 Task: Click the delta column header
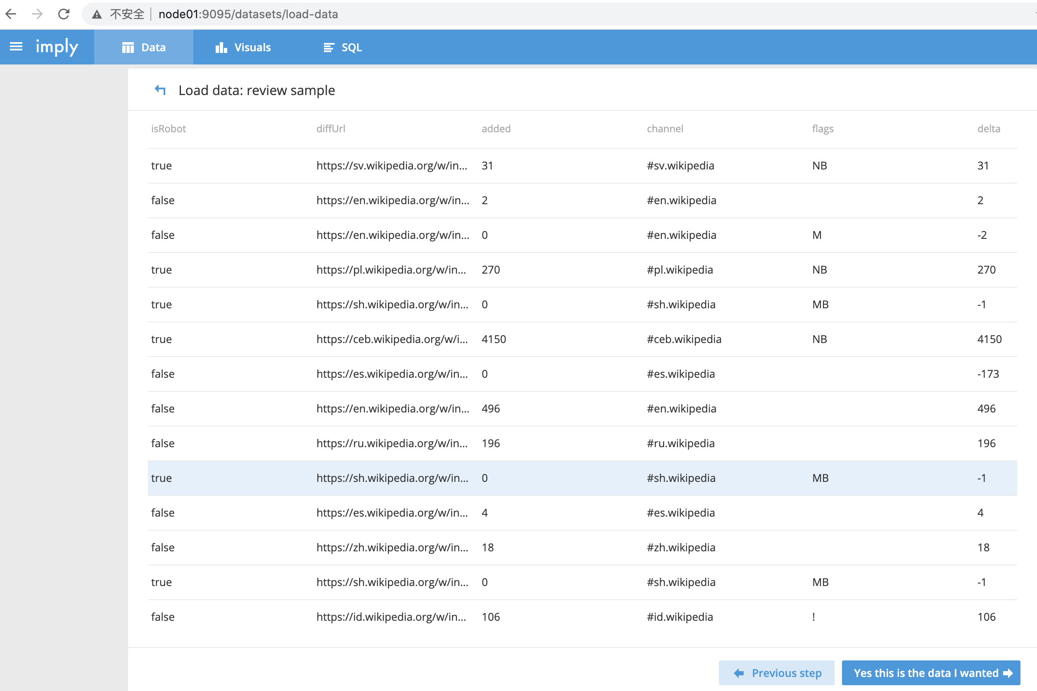[x=989, y=129]
